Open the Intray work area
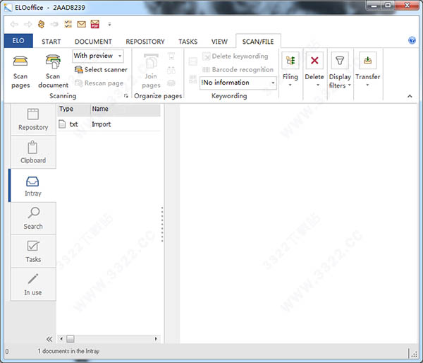This screenshot has height=363, width=423. pyautogui.click(x=32, y=186)
